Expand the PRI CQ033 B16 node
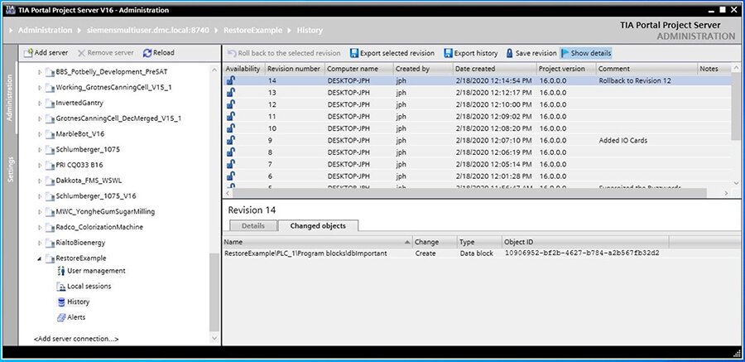The height and width of the screenshot is (362, 745). tap(40, 165)
